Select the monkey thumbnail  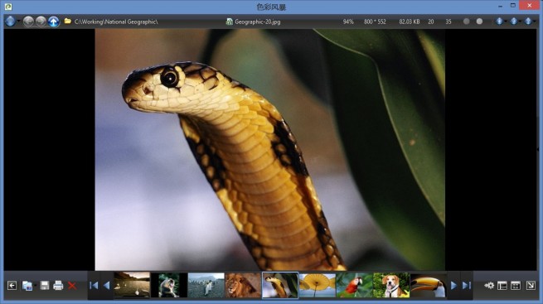[169, 285]
